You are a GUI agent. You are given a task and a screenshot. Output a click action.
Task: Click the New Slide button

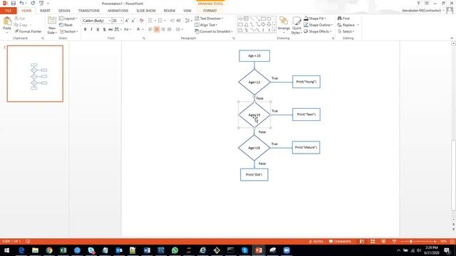(x=52, y=26)
